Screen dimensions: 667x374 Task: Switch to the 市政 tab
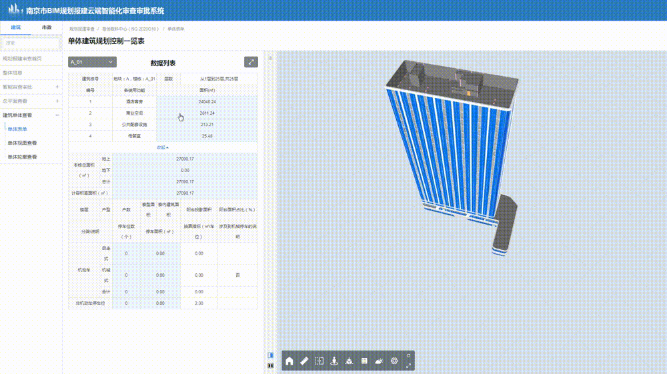click(x=47, y=27)
